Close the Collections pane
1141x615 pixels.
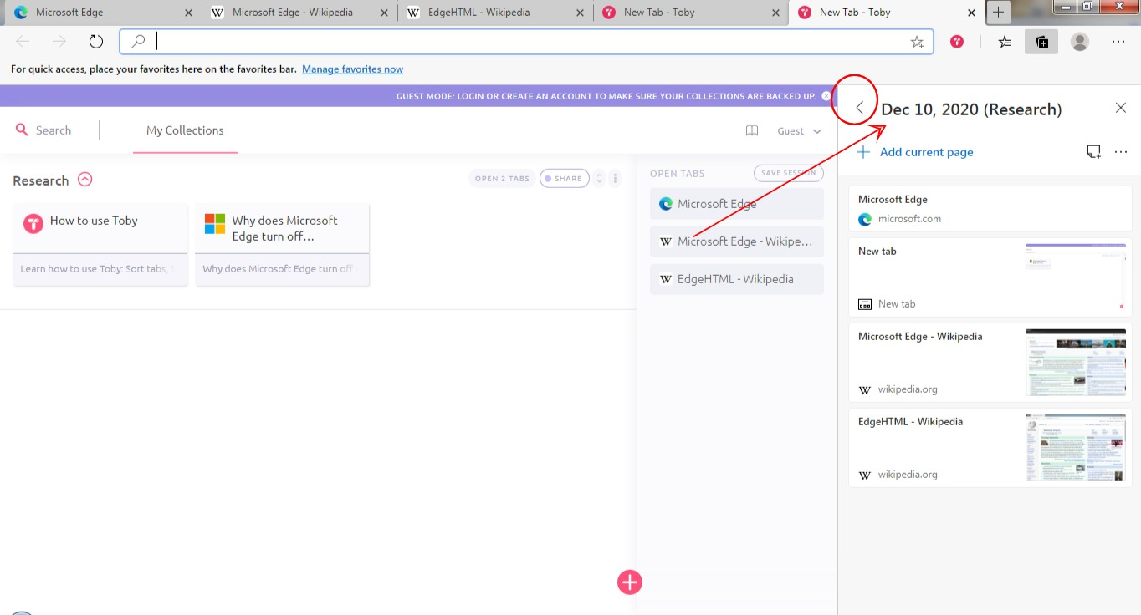(x=1121, y=108)
